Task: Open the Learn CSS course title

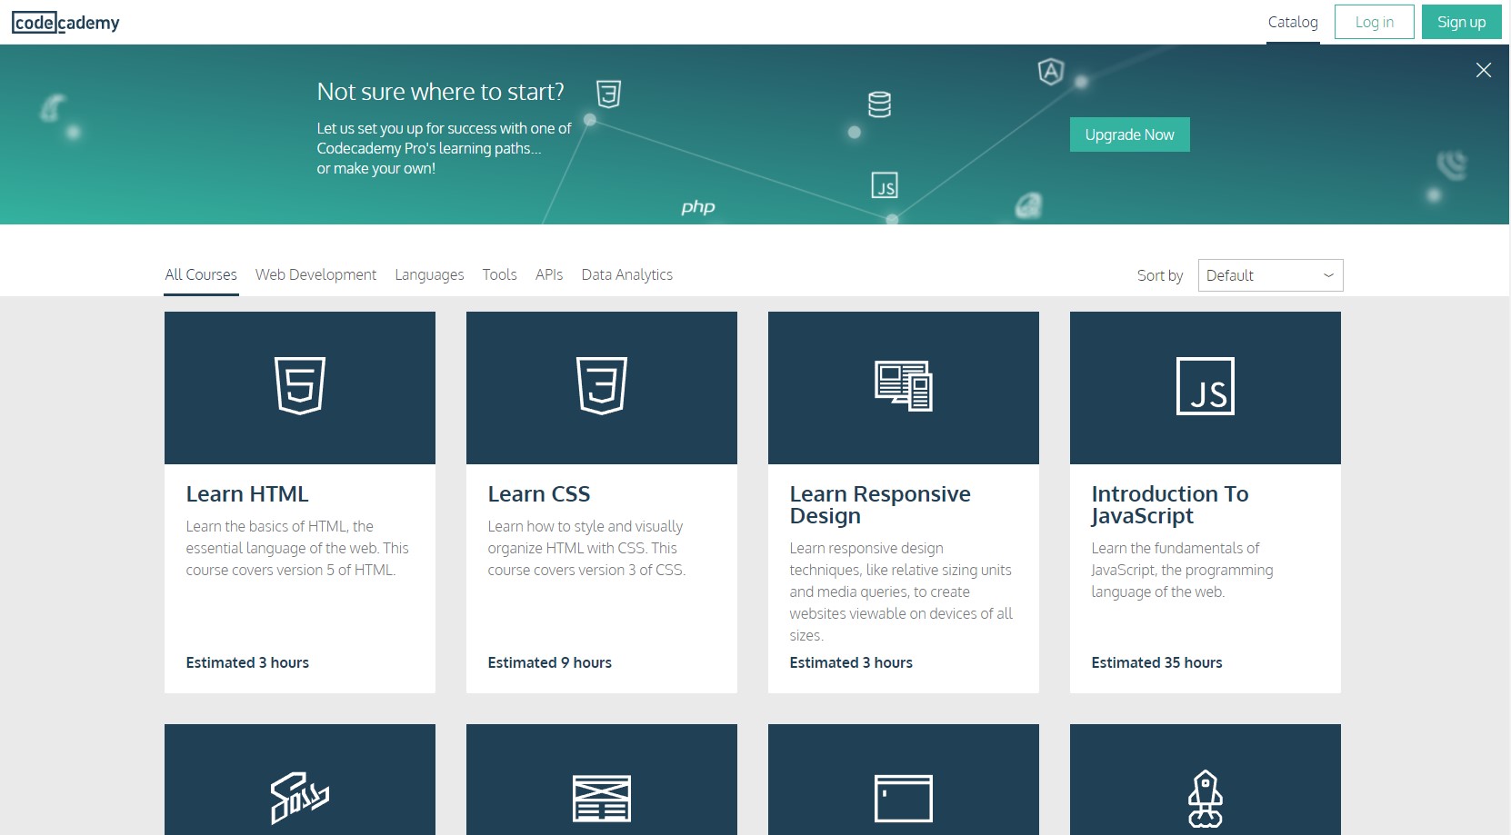Action: point(539,494)
